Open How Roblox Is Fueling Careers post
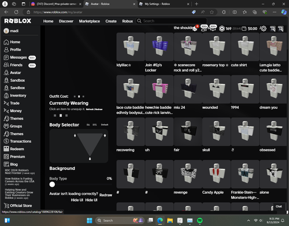Screen dimensions: 289x226 pos(20,181)
